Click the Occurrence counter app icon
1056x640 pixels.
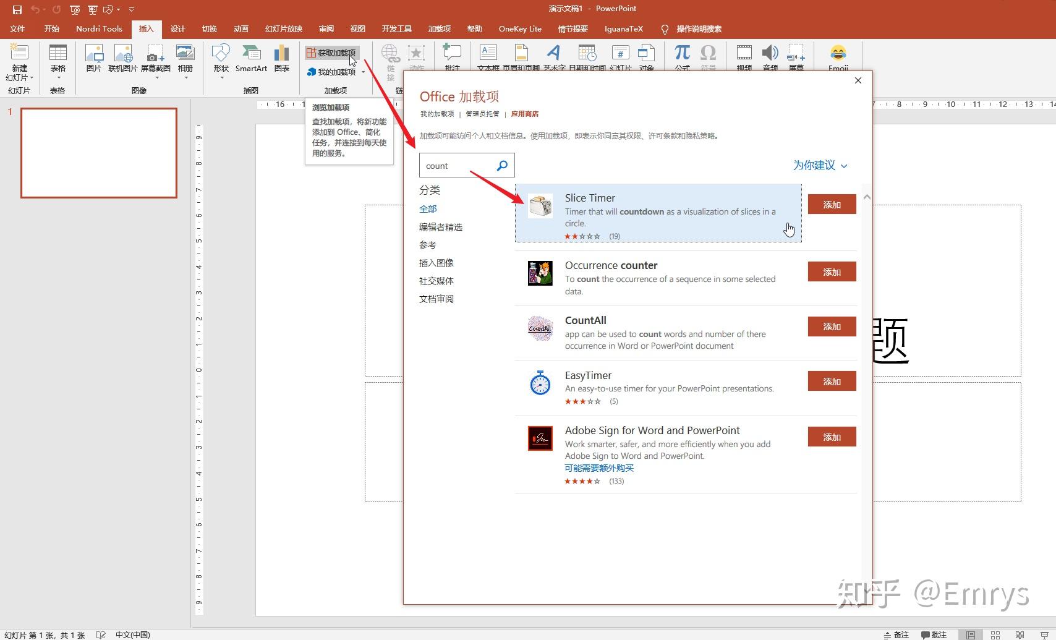540,273
